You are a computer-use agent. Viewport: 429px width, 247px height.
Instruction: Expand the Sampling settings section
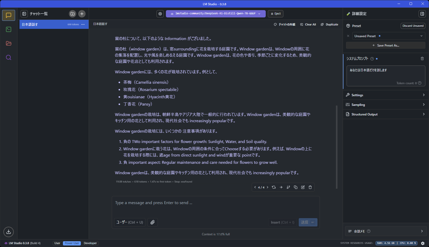(385, 105)
